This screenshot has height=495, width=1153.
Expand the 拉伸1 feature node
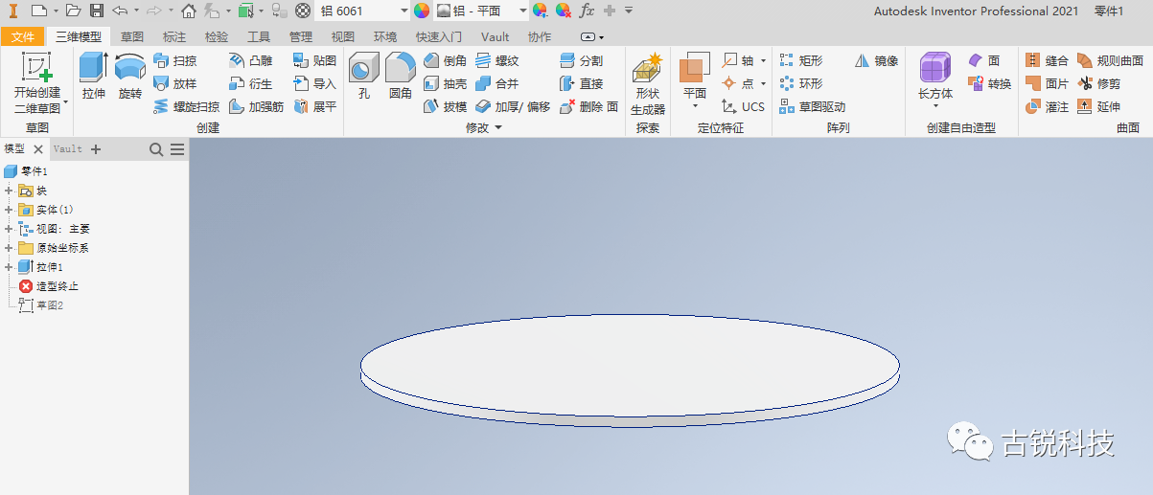pos(9,267)
